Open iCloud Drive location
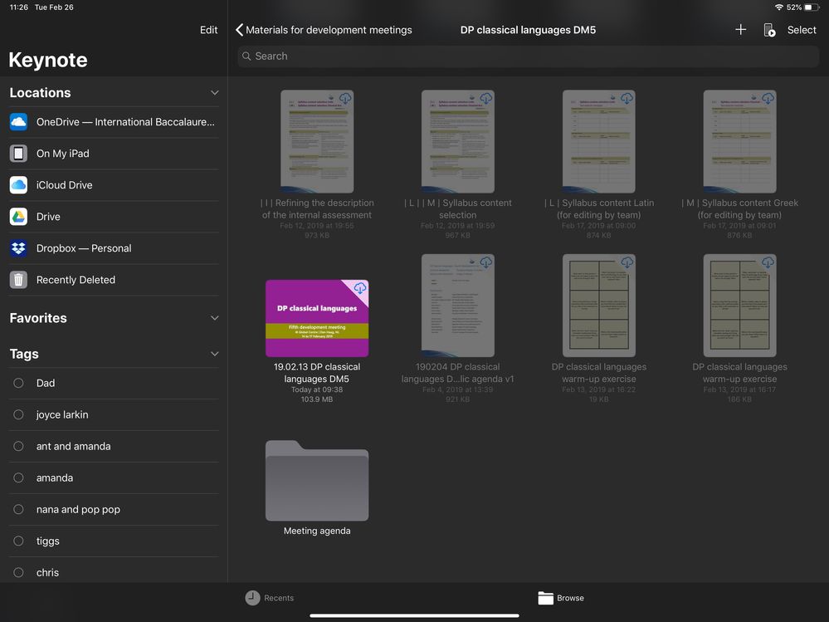Viewport: 829px width, 622px height. 64,185
